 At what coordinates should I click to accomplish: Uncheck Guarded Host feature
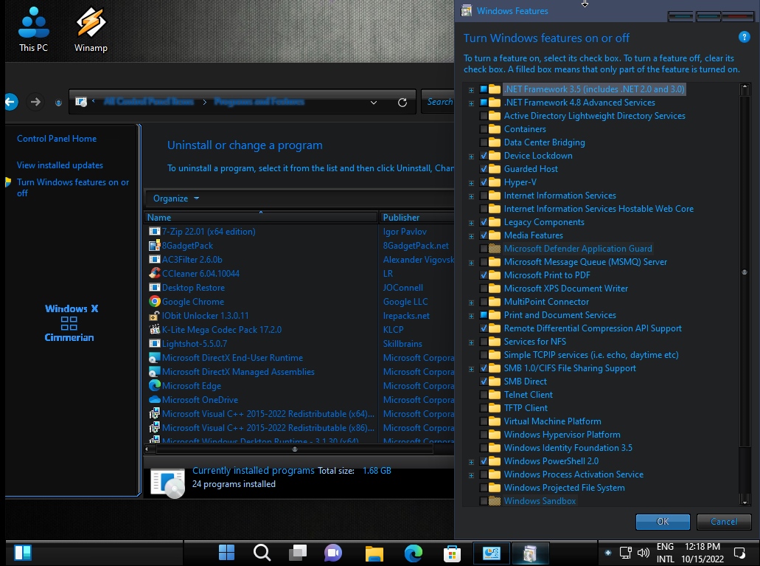coord(484,169)
